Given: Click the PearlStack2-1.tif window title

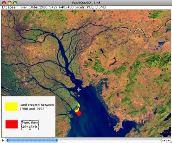Looking at the screenshot, I should [x=86, y=3].
